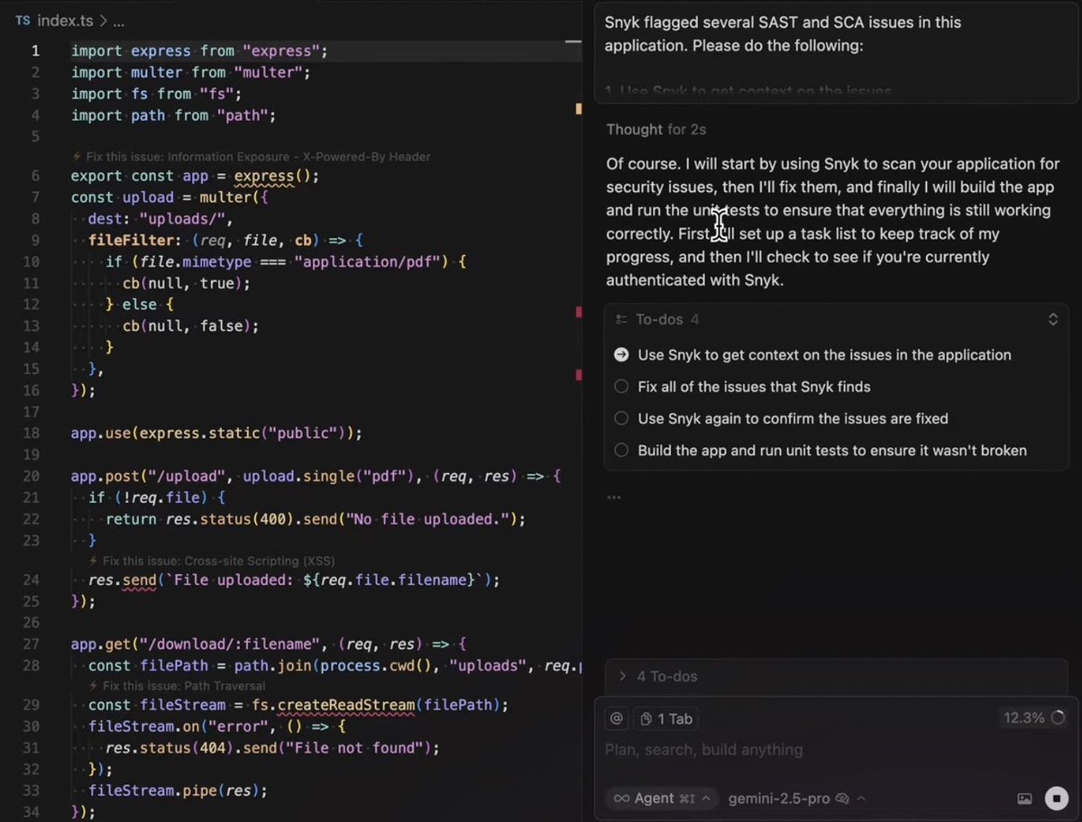Click 'Use Snyk again to confirm the issues are fixed'
The height and width of the screenshot is (822, 1082).
[x=793, y=418]
